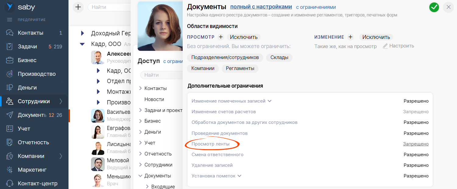Collapse the Кадр, ООО tree node

pos(82,44)
